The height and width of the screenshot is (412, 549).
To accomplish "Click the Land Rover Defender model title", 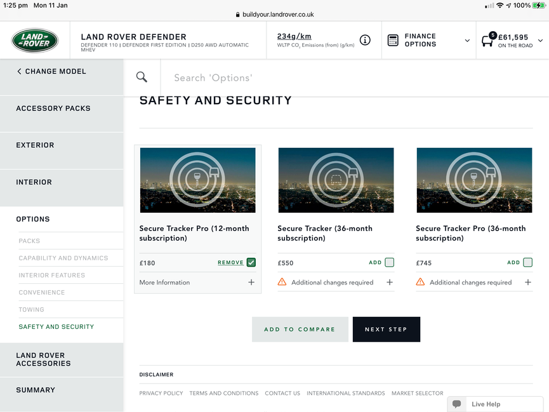I will point(133,37).
